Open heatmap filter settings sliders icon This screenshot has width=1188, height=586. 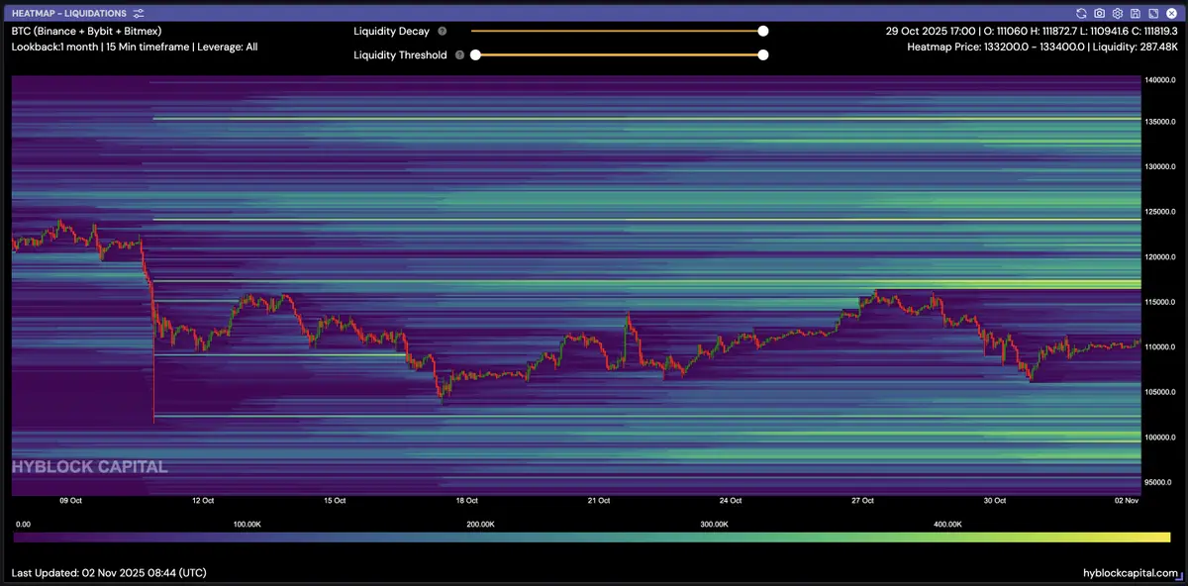click(139, 14)
